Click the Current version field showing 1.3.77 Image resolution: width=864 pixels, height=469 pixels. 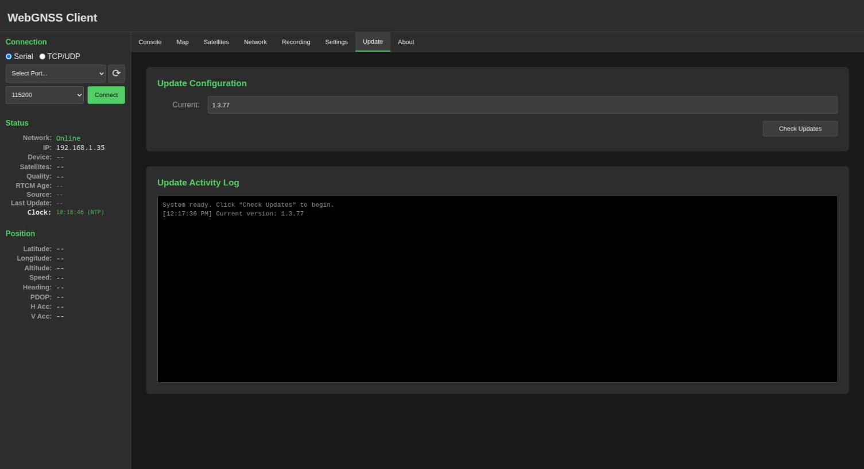pyautogui.click(x=522, y=105)
